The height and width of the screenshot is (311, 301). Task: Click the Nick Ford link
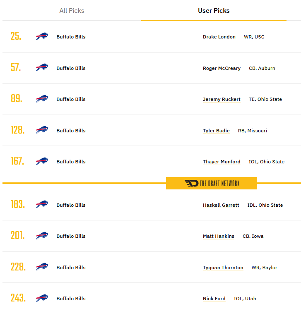pyautogui.click(x=214, y=299)
